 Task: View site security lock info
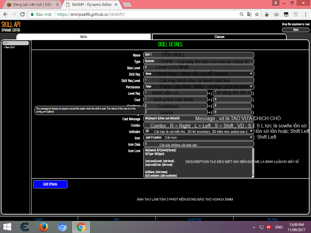coord(32,14)
